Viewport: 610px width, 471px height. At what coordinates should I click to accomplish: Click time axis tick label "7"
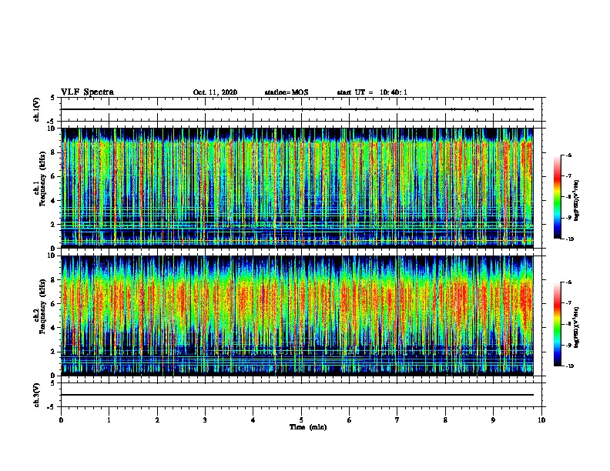tap(397, 420)
